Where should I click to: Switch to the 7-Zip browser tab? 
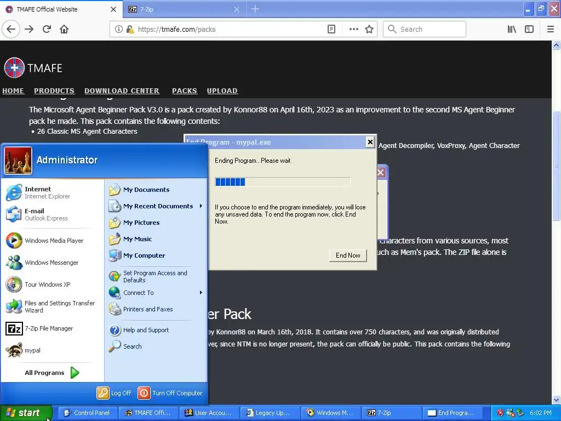click(179, 9)
